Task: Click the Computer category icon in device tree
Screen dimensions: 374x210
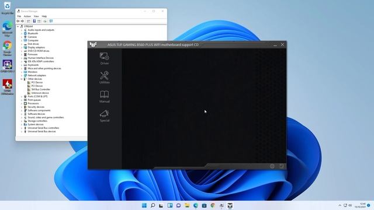Action: 25,40
